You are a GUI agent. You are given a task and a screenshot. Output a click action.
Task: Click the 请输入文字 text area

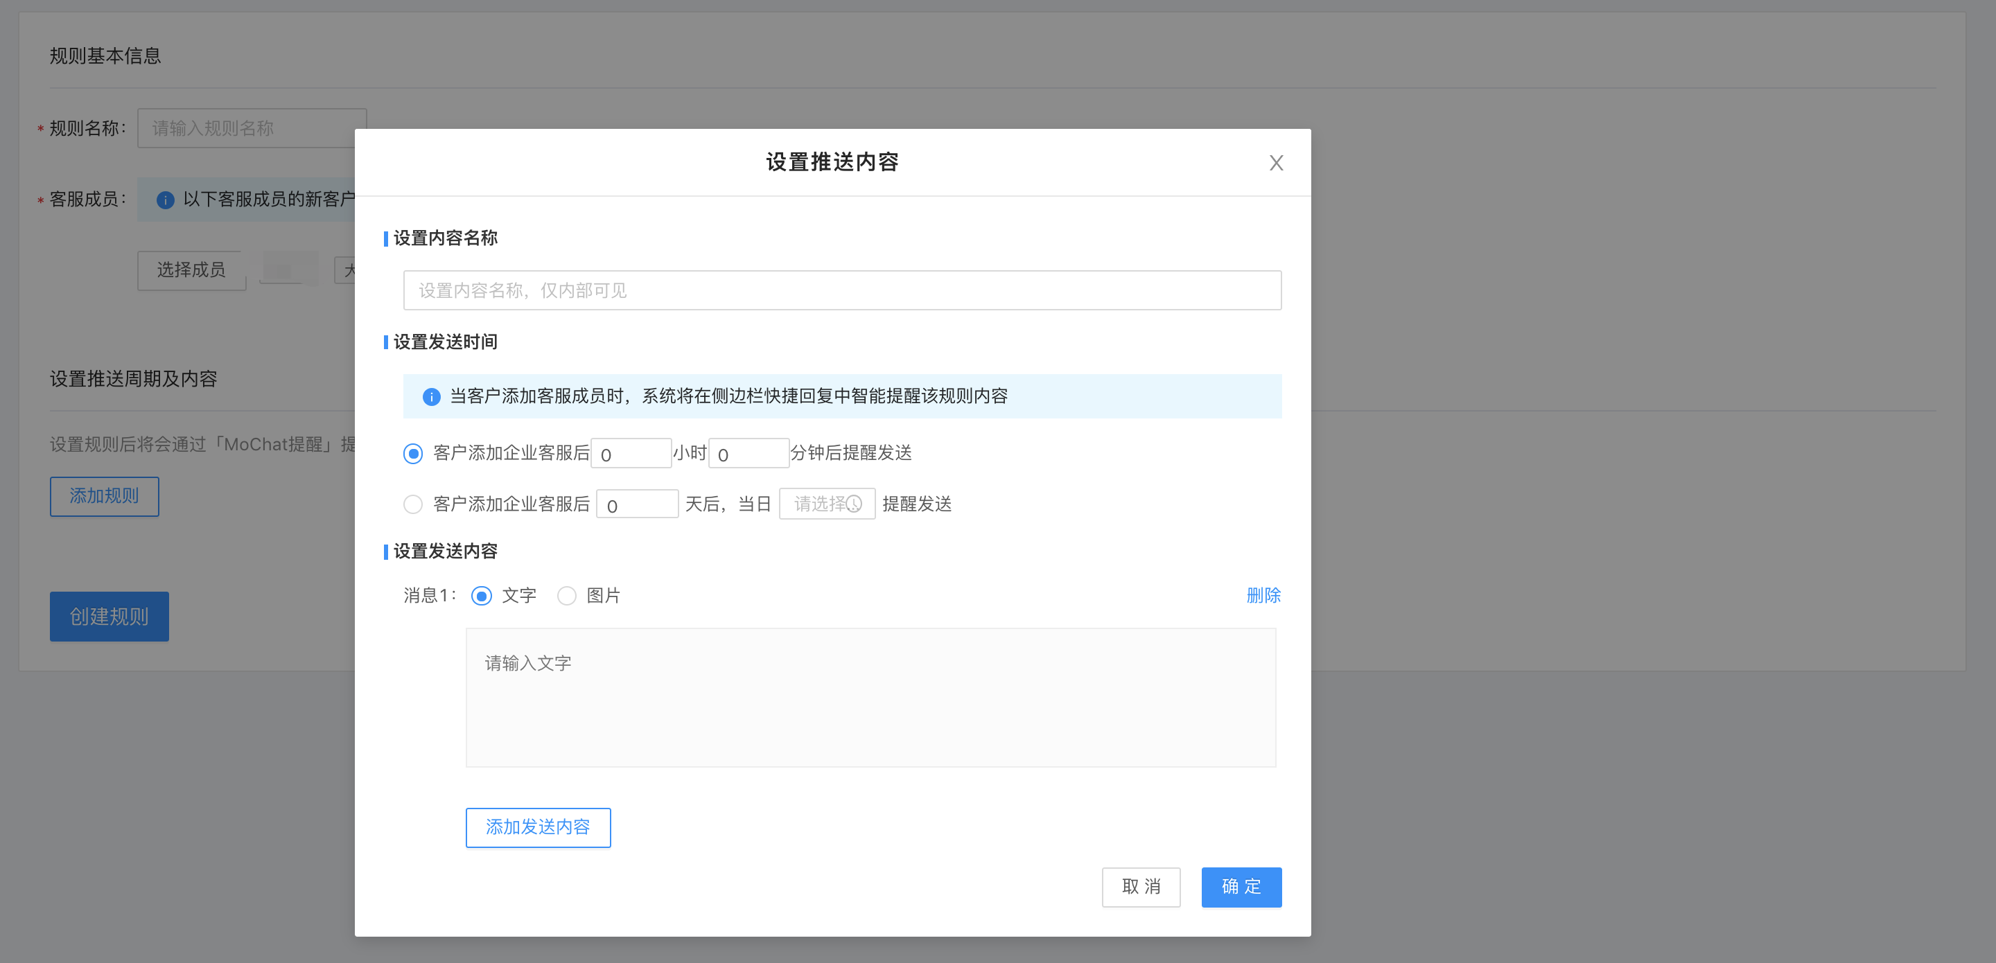coord(870,697)
